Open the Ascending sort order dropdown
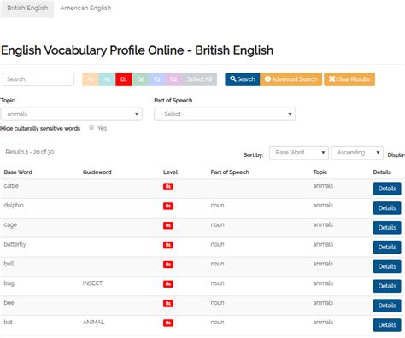The image size is (405, 338). click(x=357, y=153)
